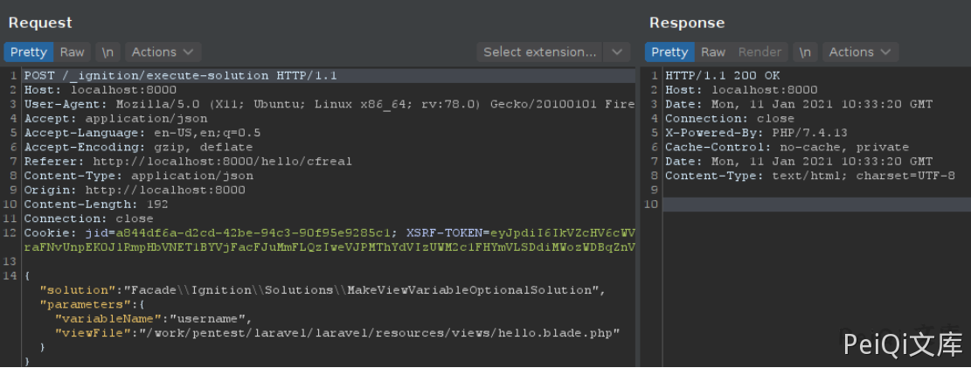Click the POST execute-solution request line
The height and width of the screenshot is (368, 971).
[180, 76]
